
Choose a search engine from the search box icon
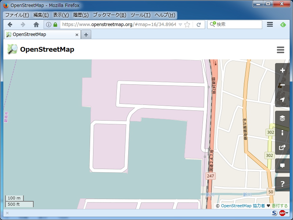pyautogui.click(x=213, y=24)
